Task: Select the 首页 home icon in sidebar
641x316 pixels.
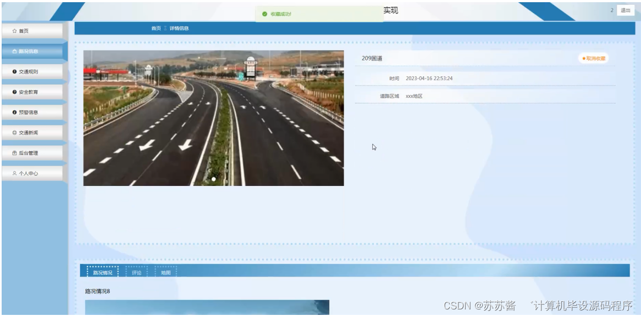Action: pos(15,30)
